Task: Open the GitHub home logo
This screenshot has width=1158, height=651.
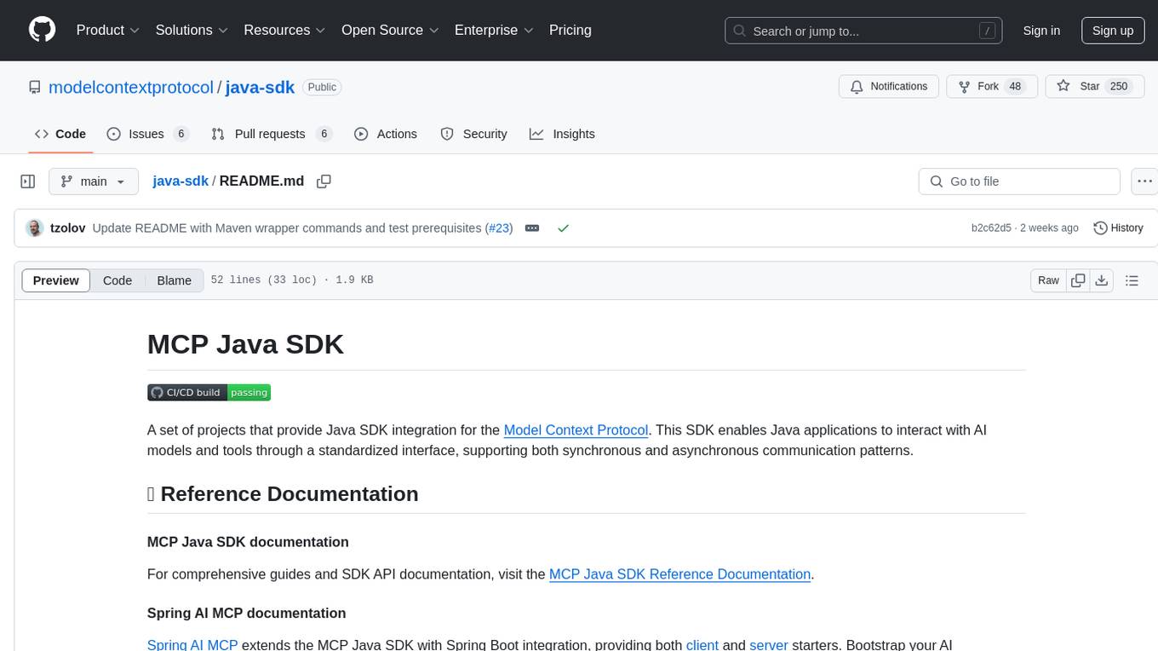Action: (x=42, y=30)
